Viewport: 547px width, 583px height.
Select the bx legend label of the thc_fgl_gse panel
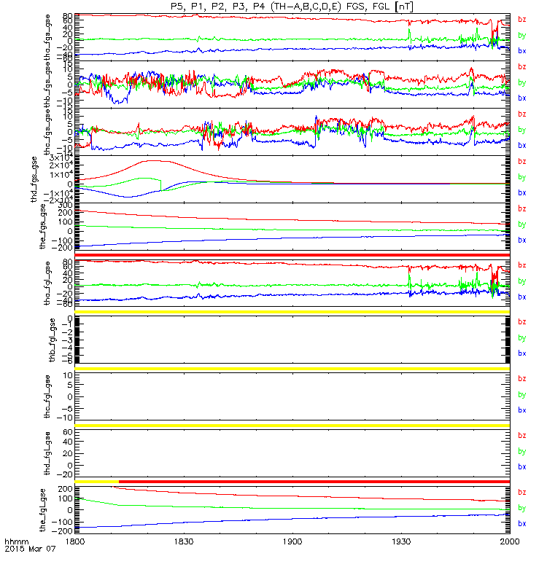point(522,410)
